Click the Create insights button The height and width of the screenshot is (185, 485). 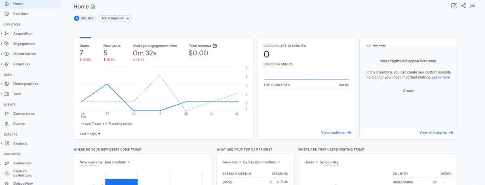tap(409, 90)
